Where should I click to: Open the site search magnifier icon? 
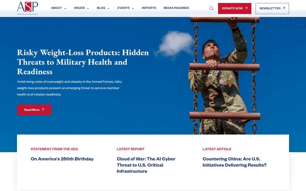click(x=212, y=8)
